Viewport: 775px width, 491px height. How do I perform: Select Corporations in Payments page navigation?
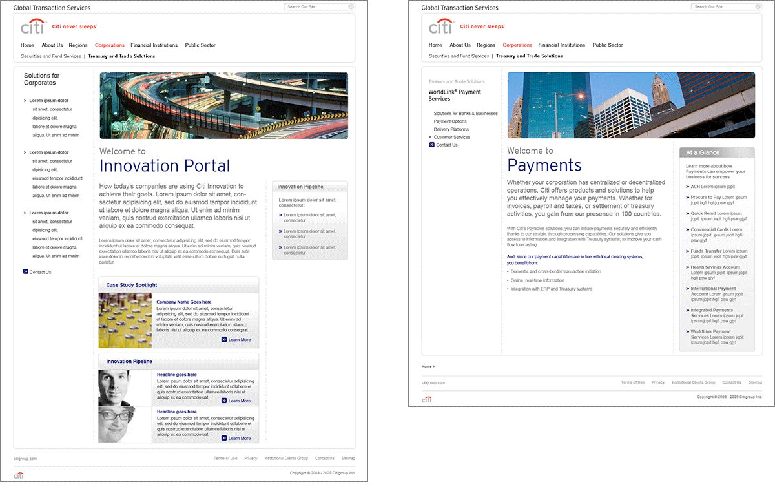pos(517,45)
